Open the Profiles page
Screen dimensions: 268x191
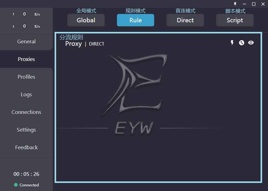(26, 77)
